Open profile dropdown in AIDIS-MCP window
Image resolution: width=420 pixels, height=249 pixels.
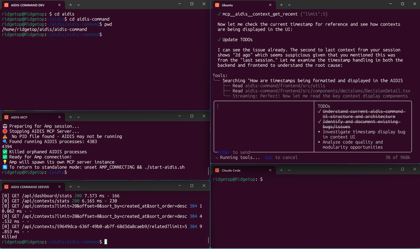click(78, 117)
